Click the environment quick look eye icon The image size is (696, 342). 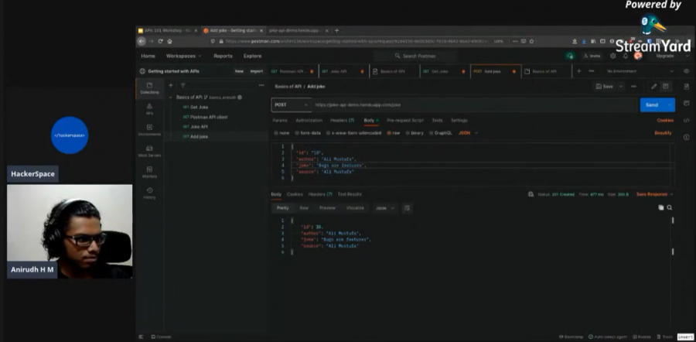tap(686, 71)
